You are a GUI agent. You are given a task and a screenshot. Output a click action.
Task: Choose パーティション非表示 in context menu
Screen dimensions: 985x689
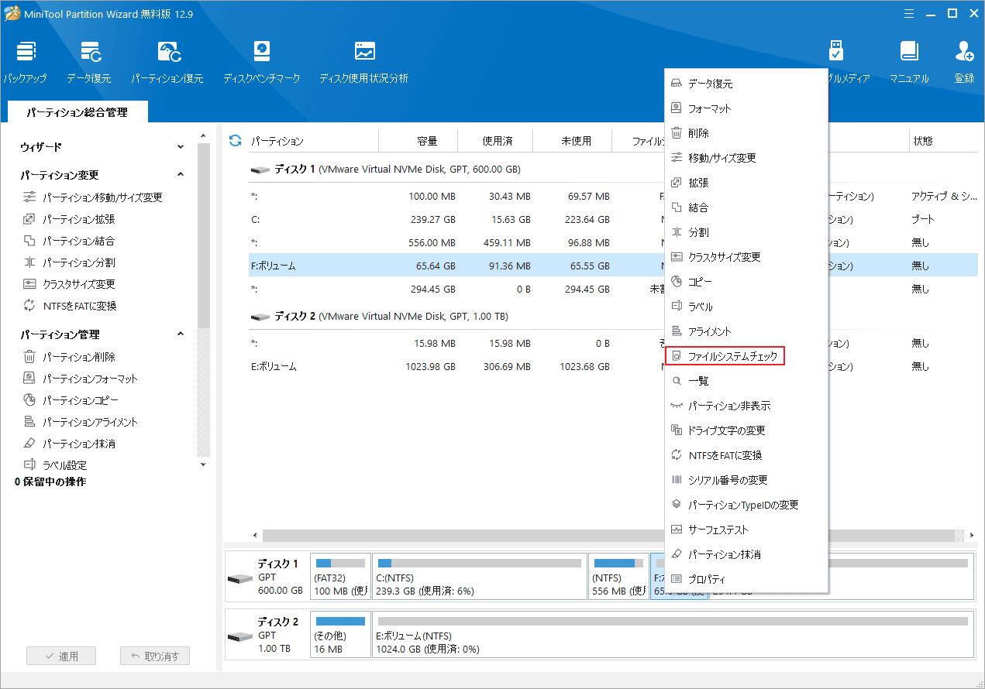(746, 406)
